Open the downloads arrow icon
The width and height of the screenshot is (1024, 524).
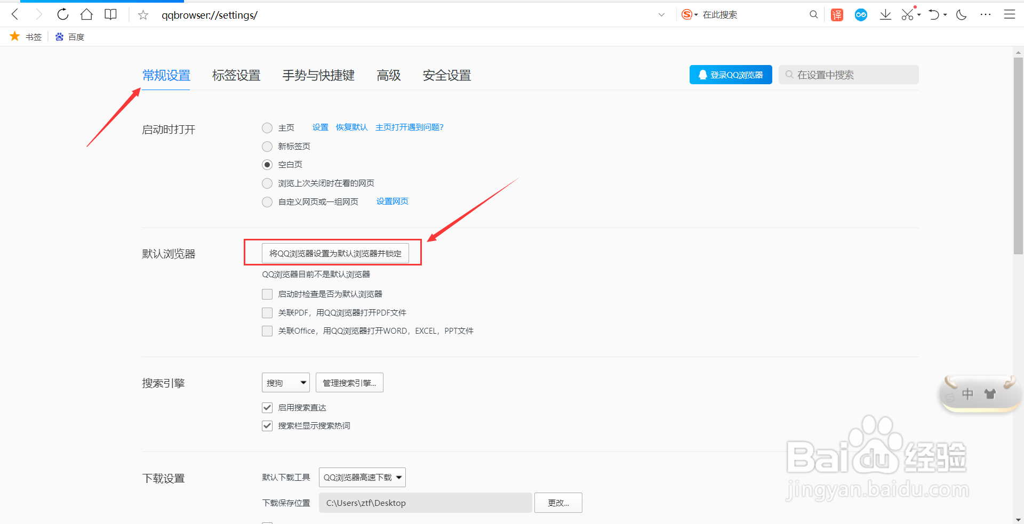coord(885,14)
